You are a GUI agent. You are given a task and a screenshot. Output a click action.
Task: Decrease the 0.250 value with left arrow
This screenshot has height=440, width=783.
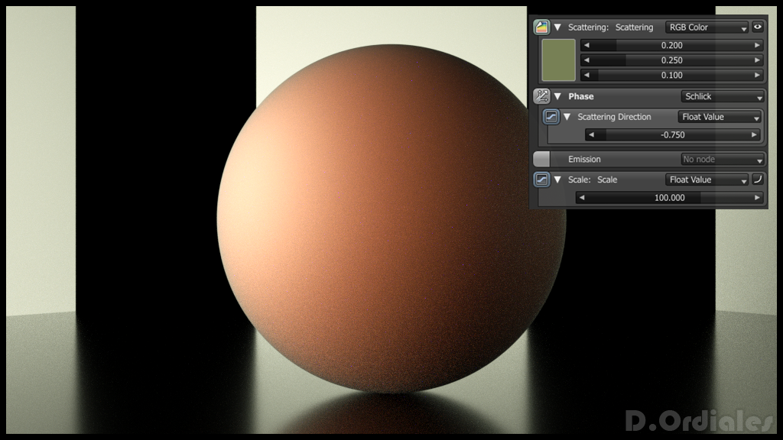click(x=586, y=60)
